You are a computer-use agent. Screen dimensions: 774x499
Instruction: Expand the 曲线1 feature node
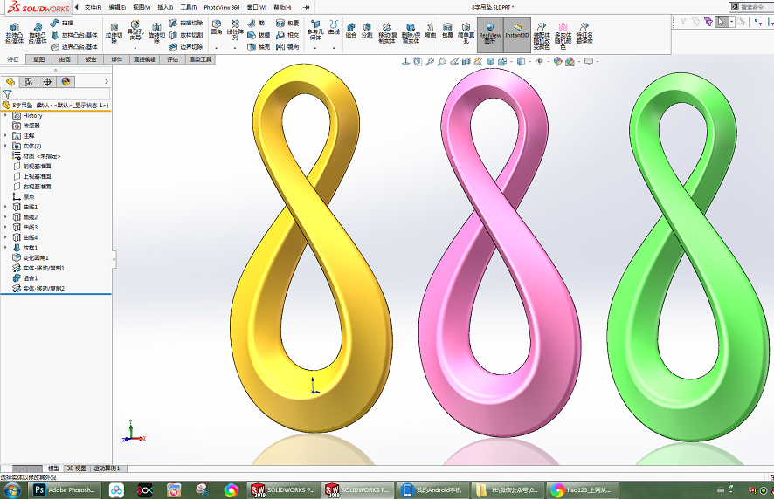pyautogui.click(x=6, y=207)
